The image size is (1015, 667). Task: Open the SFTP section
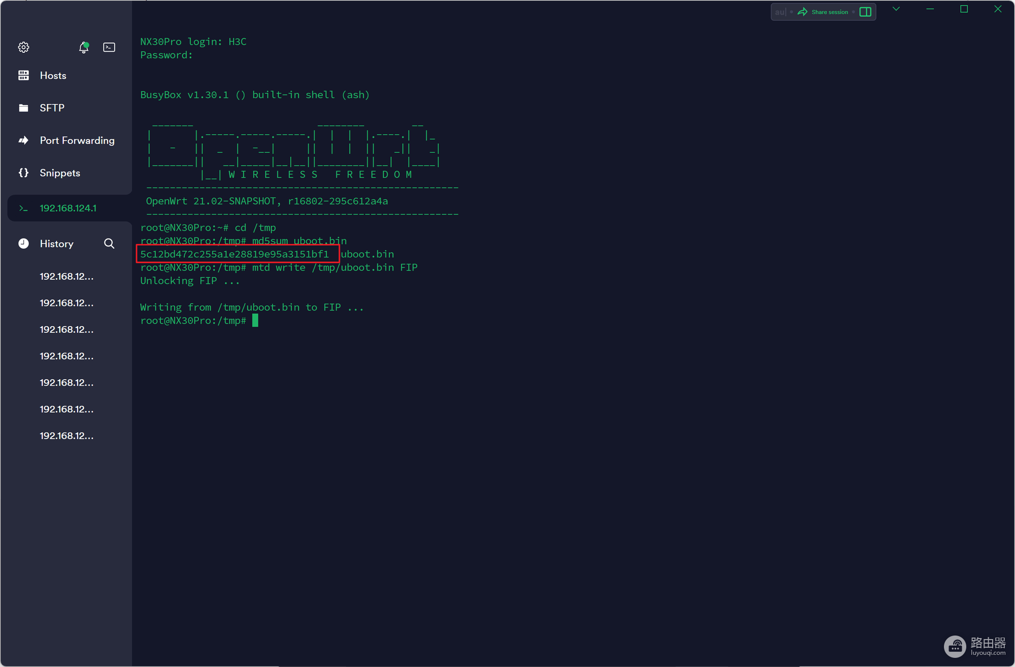pos(52,108)
